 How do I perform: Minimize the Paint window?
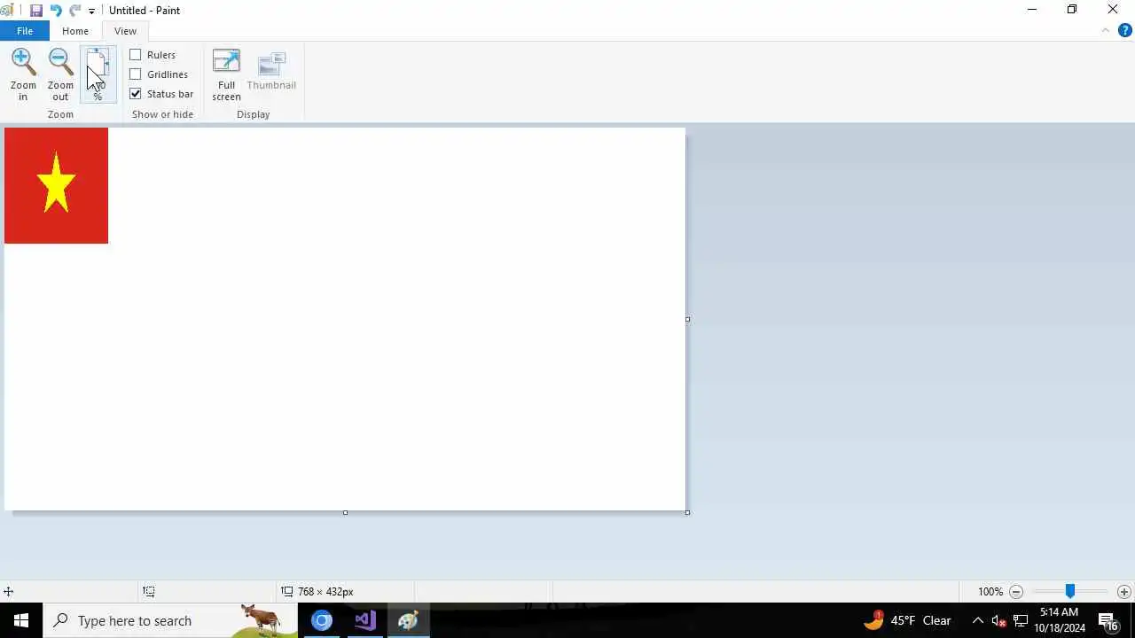(1032, 10)
